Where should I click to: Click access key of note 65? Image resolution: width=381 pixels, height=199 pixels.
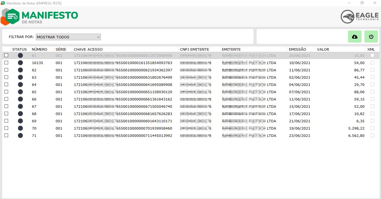click(123, 92)
